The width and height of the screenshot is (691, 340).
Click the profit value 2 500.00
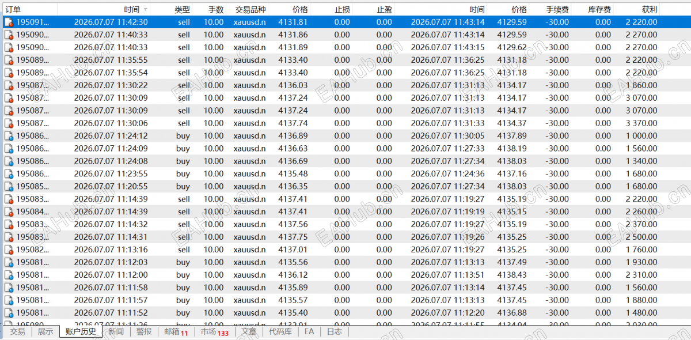(x=641, y=237)
